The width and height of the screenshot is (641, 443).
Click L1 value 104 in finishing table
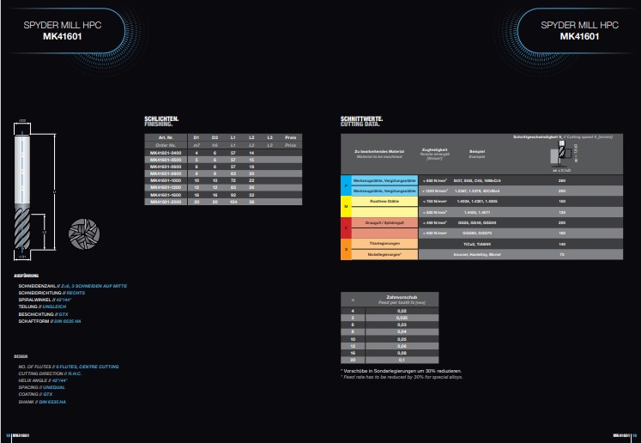[233, 202]
